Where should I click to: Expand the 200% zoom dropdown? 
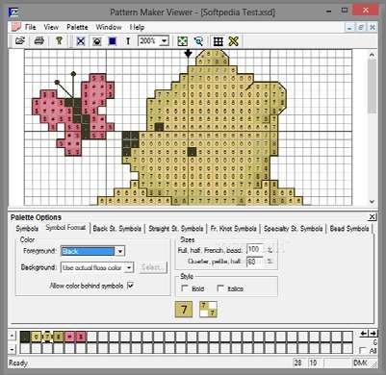pyautogui.click(x=165, y=41)
